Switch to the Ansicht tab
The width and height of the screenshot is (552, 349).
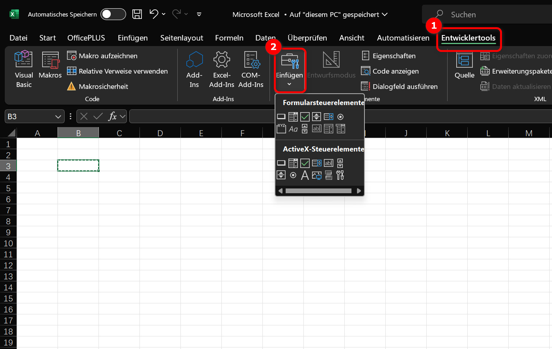(x=351, y=38)
